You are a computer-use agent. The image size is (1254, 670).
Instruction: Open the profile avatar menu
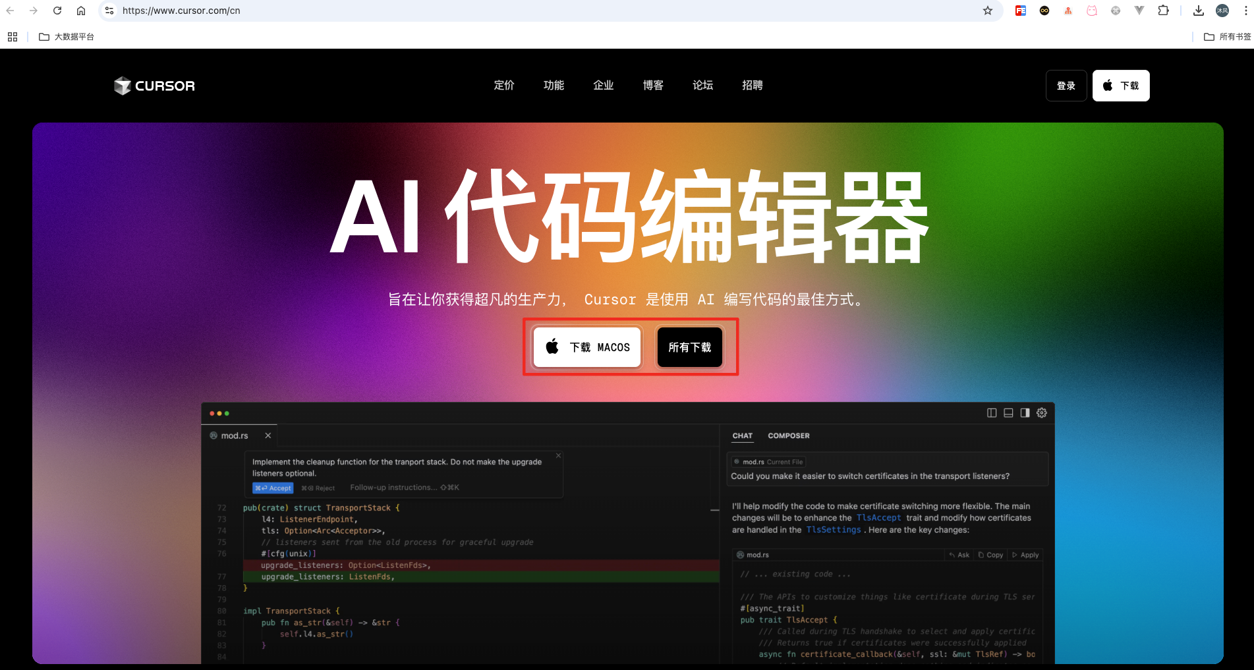pos(1222,11)
